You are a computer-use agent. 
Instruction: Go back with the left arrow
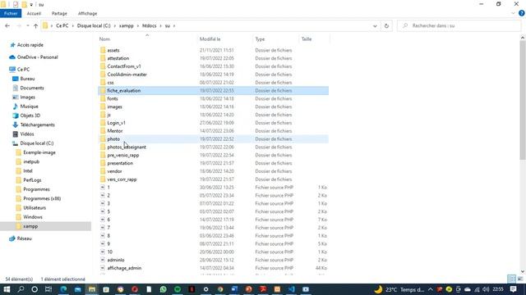point(7,25)
